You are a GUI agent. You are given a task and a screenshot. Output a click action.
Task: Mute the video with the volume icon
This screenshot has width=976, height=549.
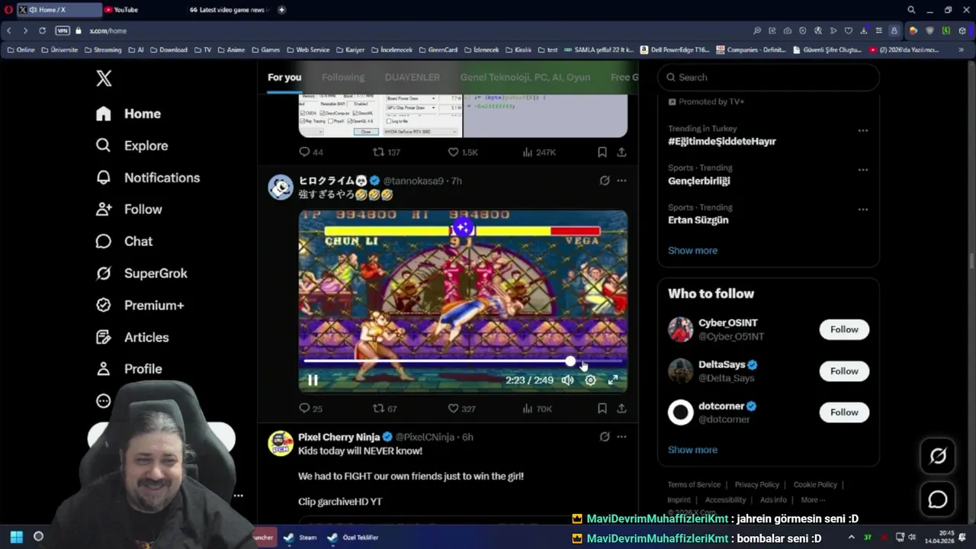point(567,380)
